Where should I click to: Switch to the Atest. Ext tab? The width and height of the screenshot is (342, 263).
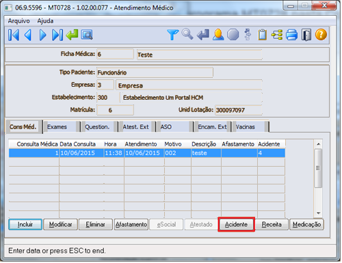137,127
